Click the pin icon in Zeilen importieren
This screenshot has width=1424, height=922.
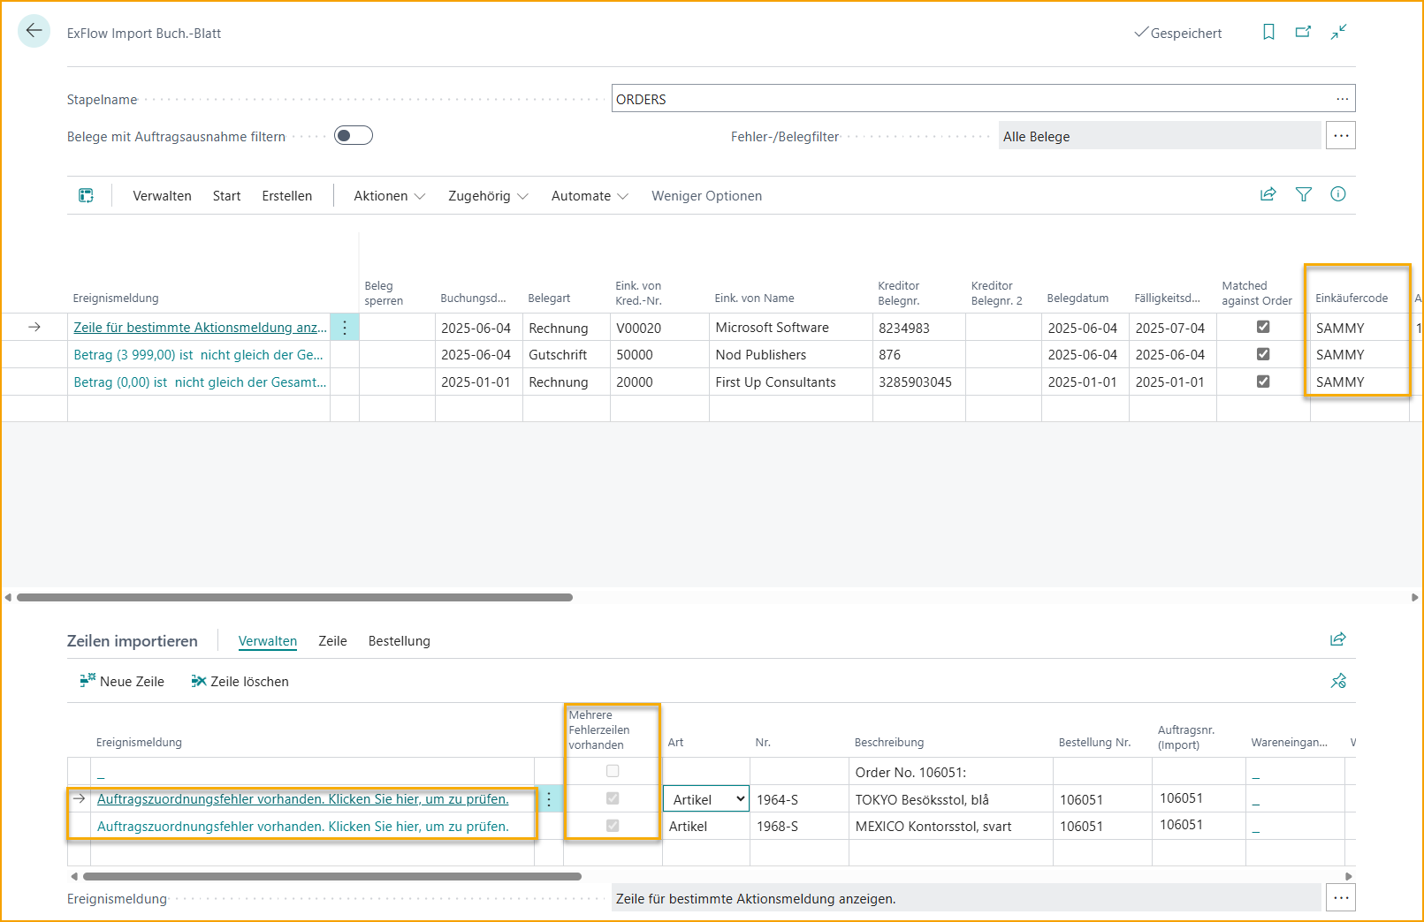pyautogui.click(x=1337, y=681)
